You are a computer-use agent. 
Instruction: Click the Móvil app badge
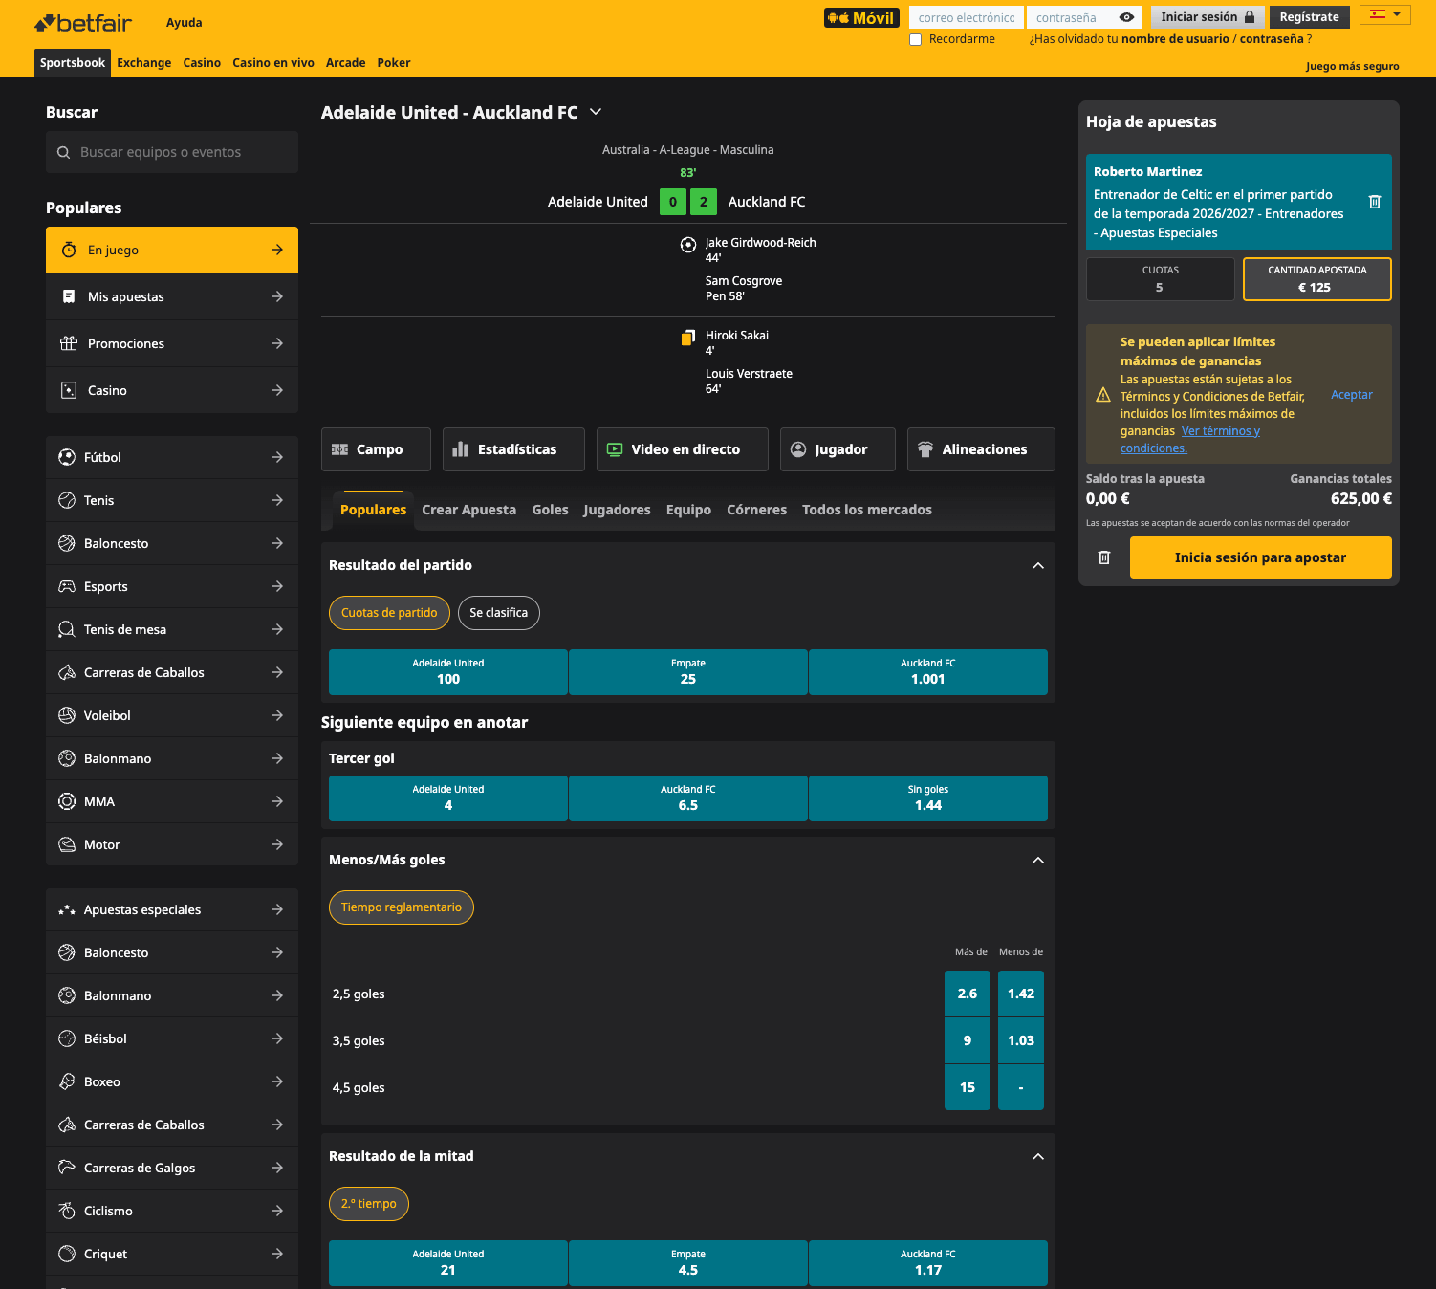click(861, 17)
